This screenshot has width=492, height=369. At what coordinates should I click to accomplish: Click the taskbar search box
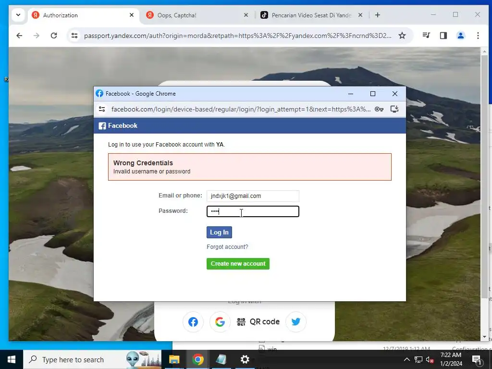click(x=93, y=359)
